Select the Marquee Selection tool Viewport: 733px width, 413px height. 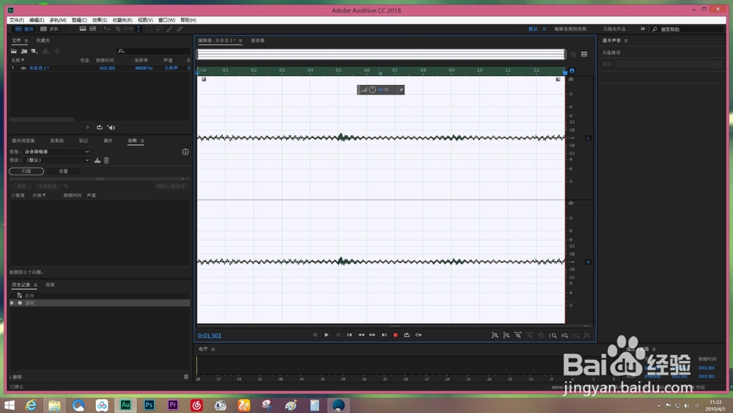(149, 29)
